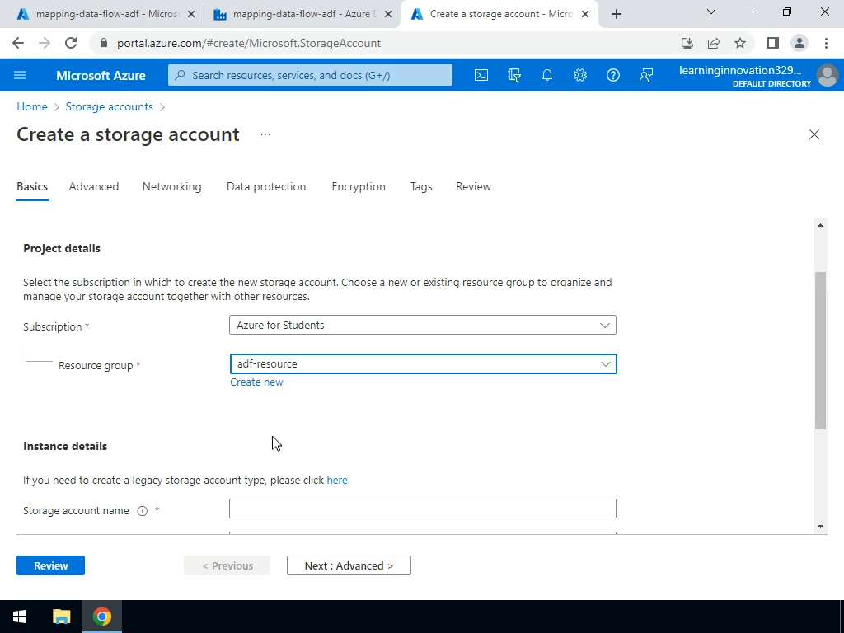Click the info icon next to Storage account name
Image resolution: width=844 pixels, height=633 pixels.
coord(142,511)
